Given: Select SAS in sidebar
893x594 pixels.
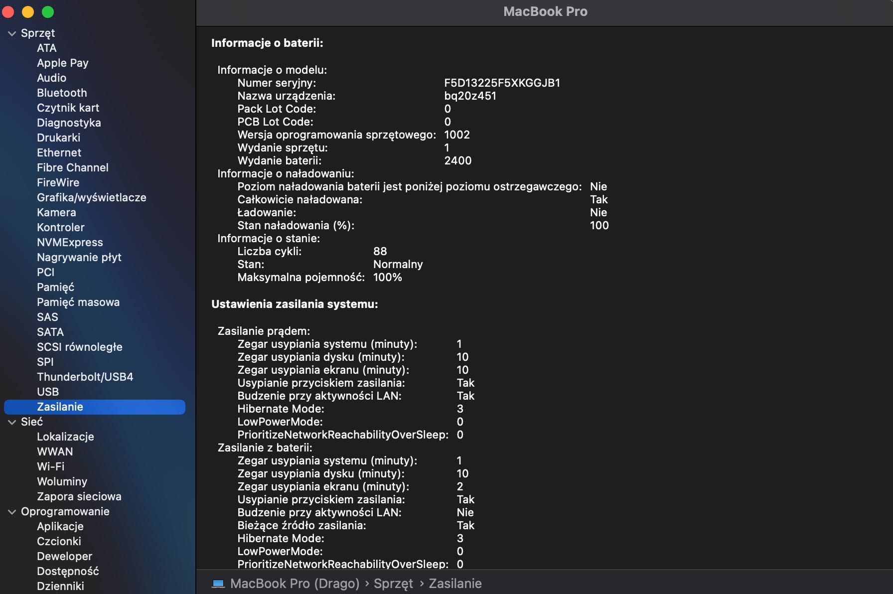Looking at the screenshot, I should point(47,317).
